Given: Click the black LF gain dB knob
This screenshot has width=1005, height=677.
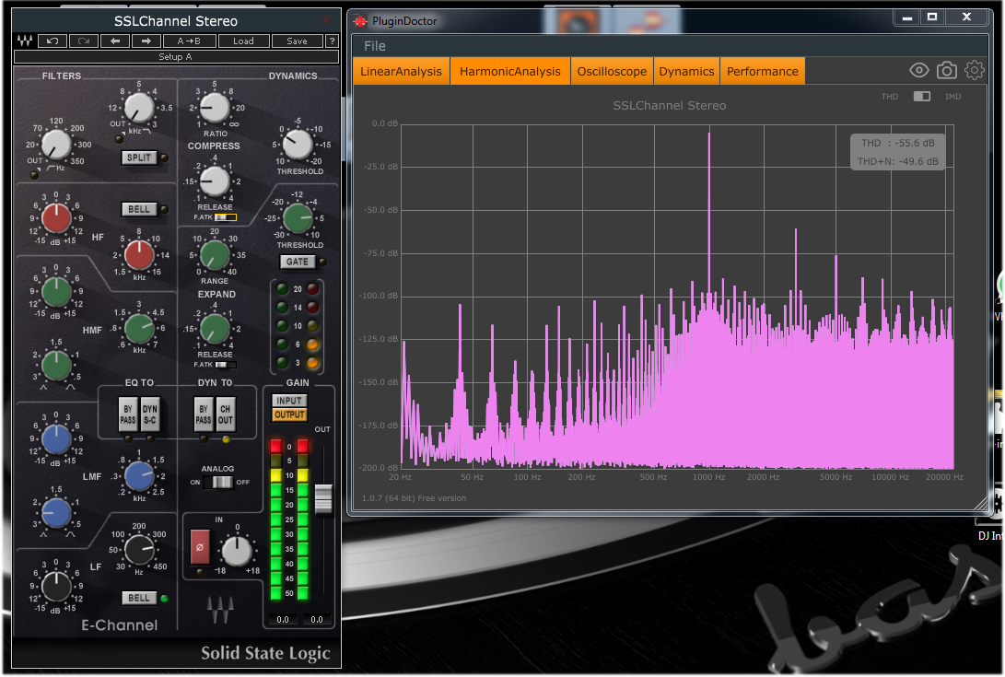Looking at the screenshot, I should point(56,588).
